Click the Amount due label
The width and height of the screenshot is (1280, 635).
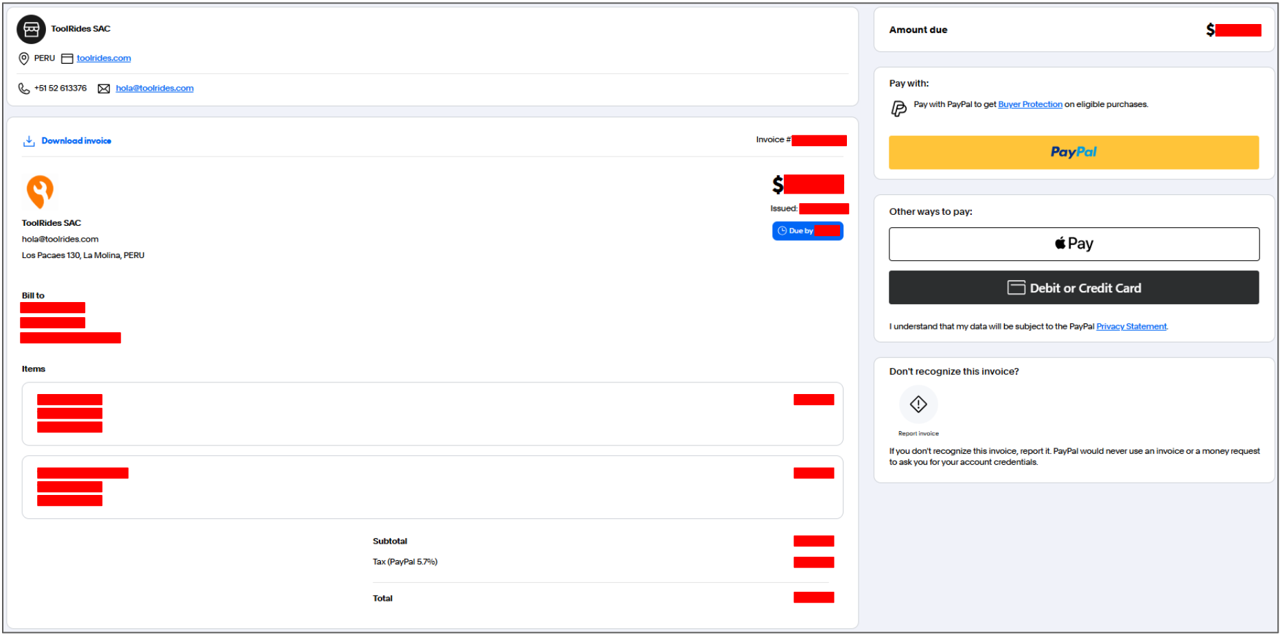[918, 30]
